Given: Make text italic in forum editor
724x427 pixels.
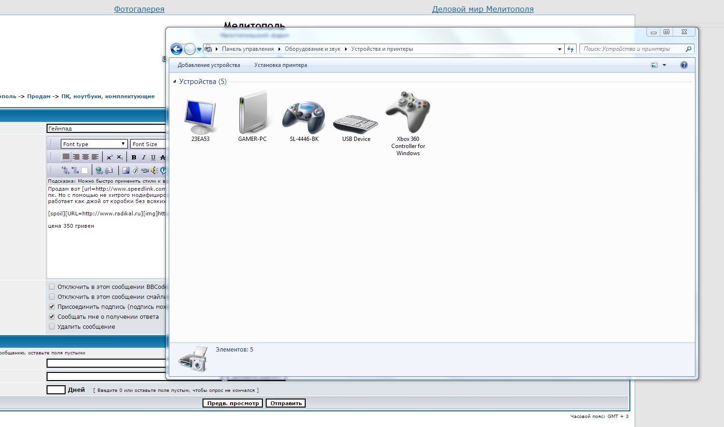Looking at the screenshot, I should click(144, 157).
